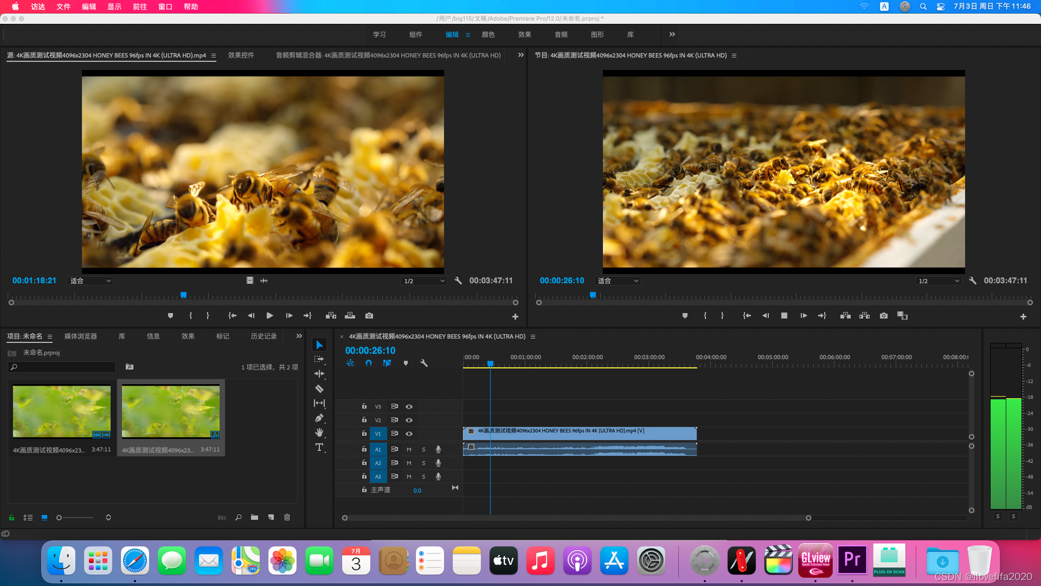Click the Ripple Edit tool

click(319, 374)
